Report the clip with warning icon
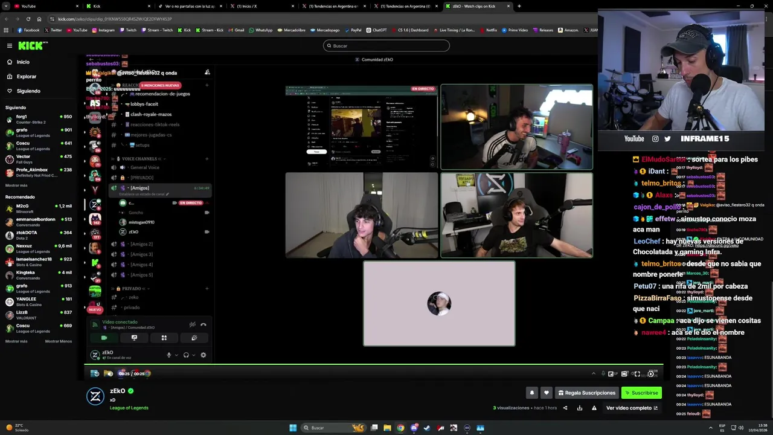773x435 pixels. (594, 408)
